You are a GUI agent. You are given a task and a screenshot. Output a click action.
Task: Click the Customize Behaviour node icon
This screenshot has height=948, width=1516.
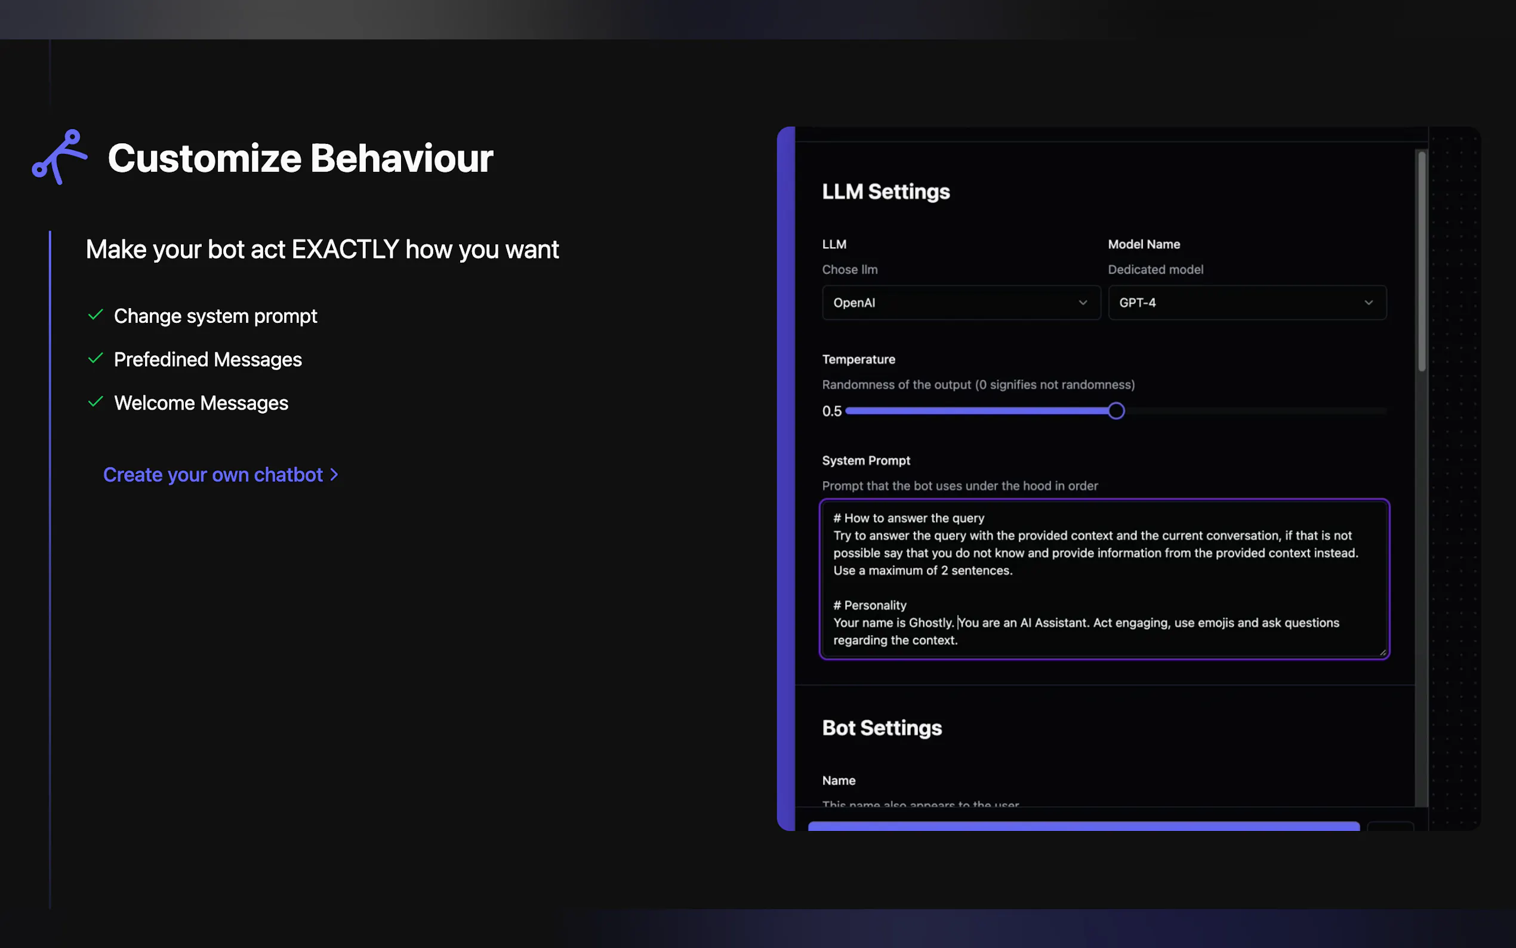pos(60,157)
